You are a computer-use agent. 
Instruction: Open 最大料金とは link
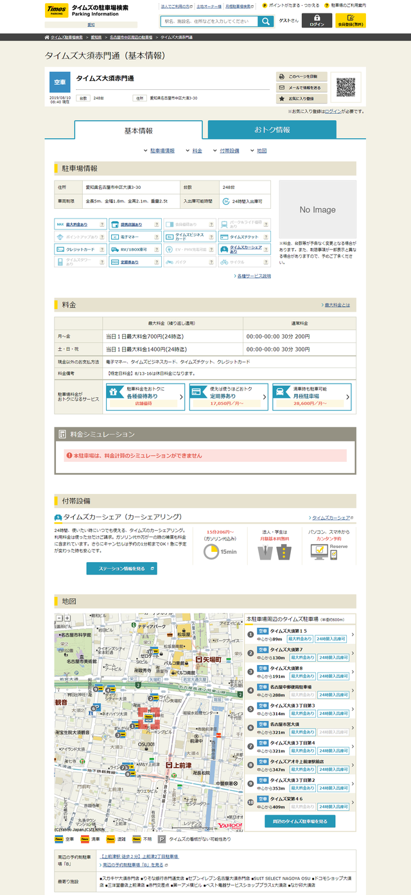(x=337, y=305)
